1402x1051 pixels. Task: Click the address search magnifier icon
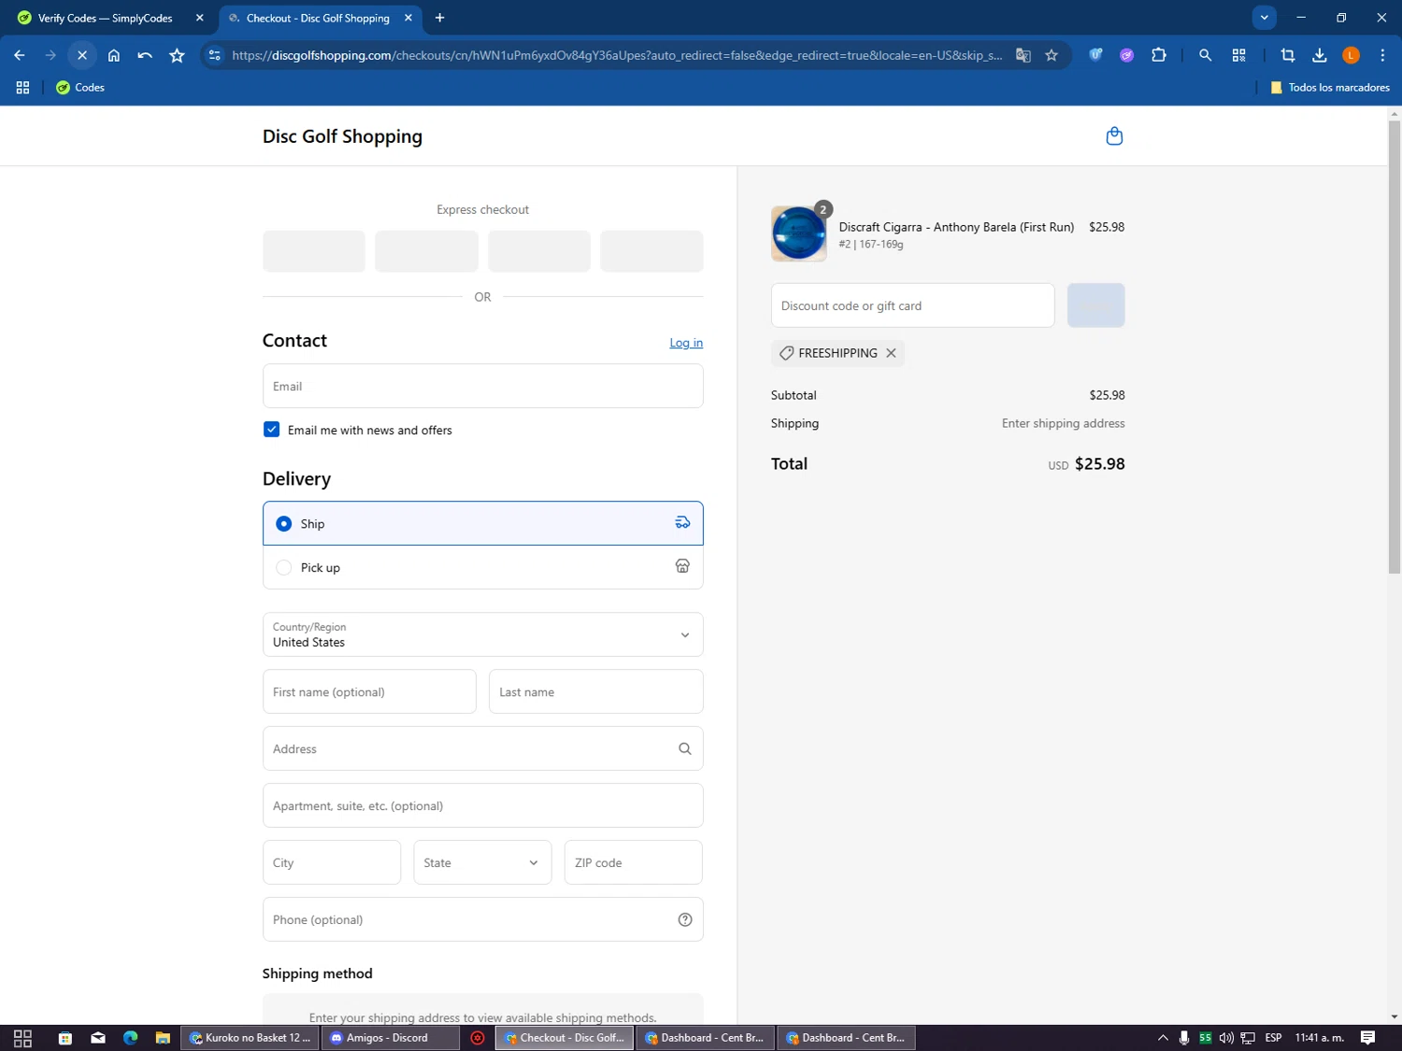tap(685, 749)
